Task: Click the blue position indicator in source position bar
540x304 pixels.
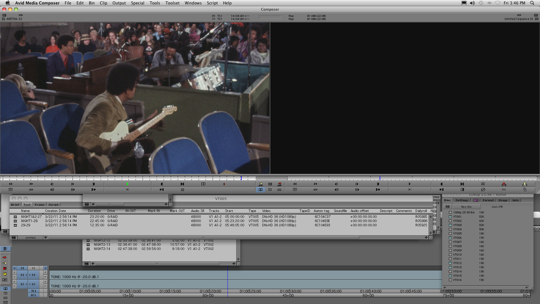Action: click(x=241, y=178)
